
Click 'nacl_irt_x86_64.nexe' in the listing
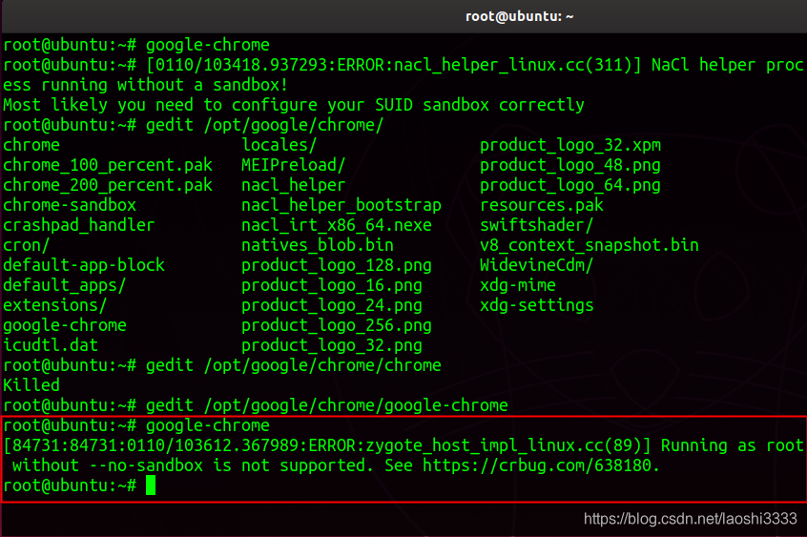pyautogui.click(x=337, y=225)
